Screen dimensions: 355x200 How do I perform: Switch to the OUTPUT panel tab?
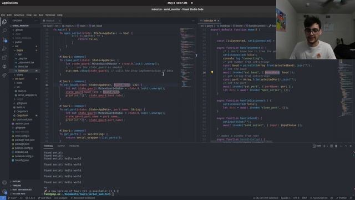(x=61, y=146)
